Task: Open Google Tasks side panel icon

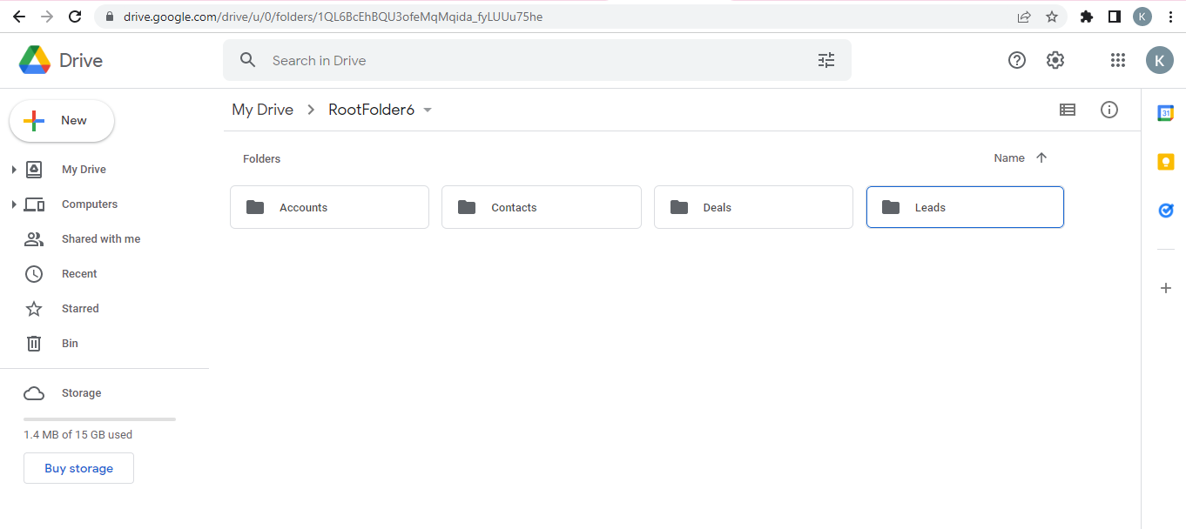Action: [1165, 211]
